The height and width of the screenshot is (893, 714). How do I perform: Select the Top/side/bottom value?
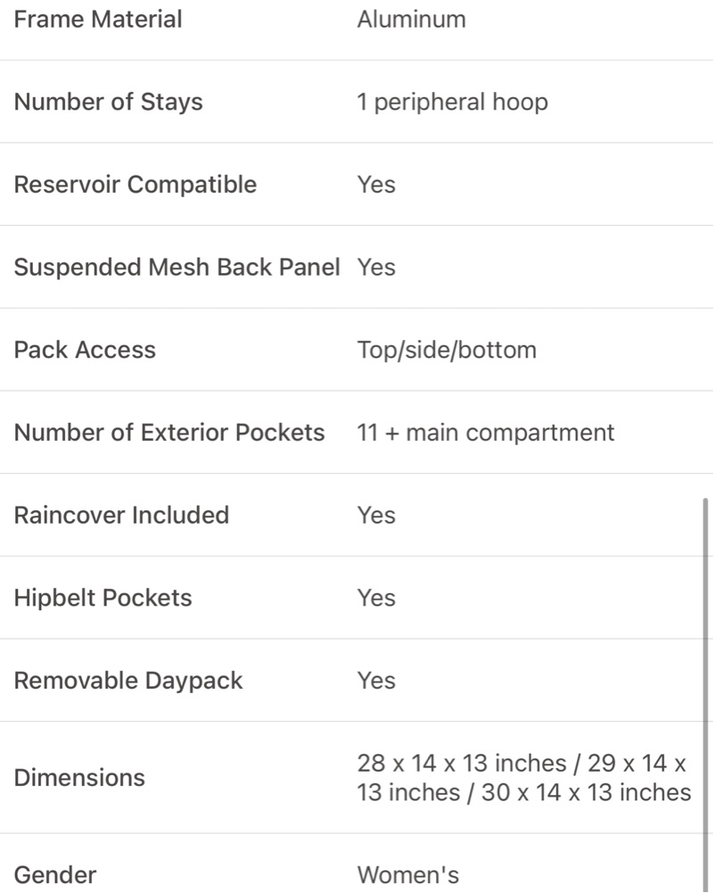pos(447,350)
